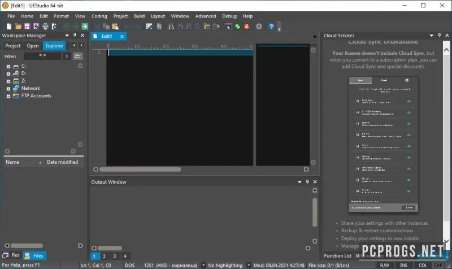Open Replace in Files icon

(216, 27)
